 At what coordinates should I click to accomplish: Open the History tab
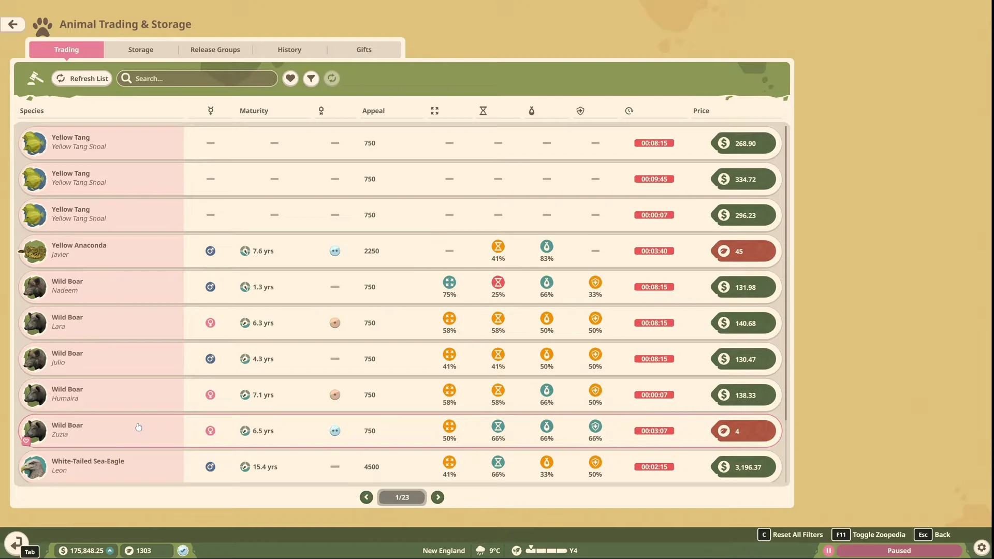tap(289, 50)
